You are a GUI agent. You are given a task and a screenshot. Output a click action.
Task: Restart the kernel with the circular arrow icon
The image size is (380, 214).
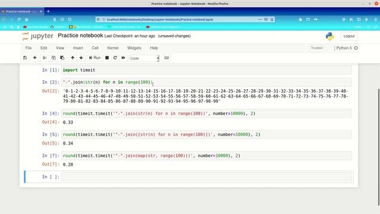pos(115,58)
